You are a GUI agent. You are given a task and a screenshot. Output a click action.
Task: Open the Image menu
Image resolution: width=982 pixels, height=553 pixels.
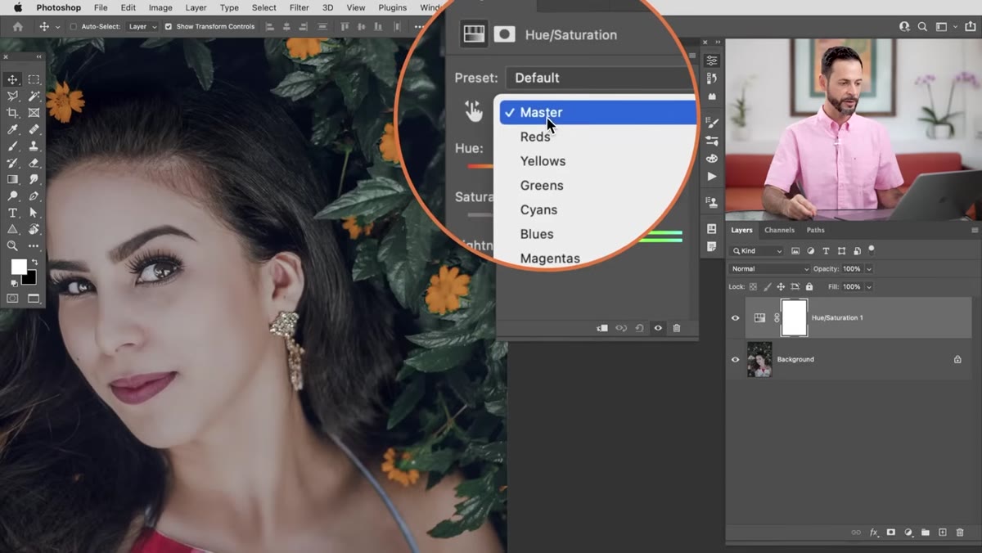(160, 7)
